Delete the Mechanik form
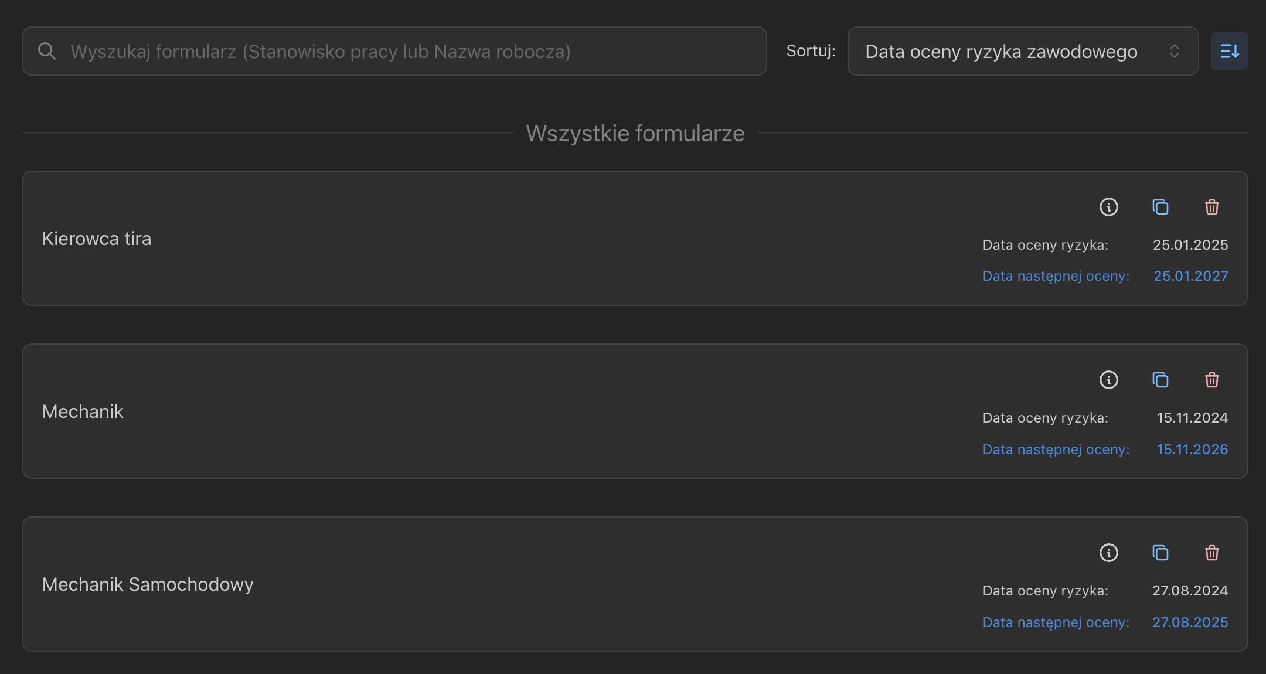1266x674 pixels. [x=1211, y=380]
